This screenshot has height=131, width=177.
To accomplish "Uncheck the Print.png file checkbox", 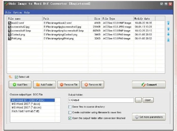I will [x=10, y=39].
